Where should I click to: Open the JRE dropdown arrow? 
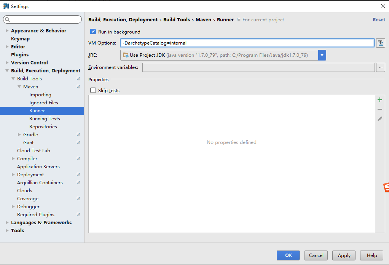tap(322, 55)
